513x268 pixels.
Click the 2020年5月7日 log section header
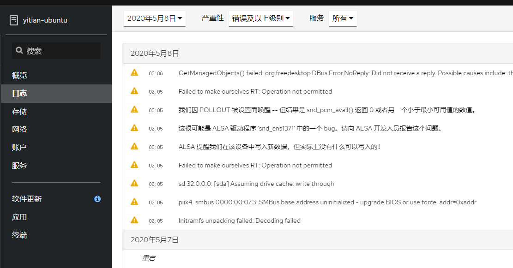click(x=318, y=240)
